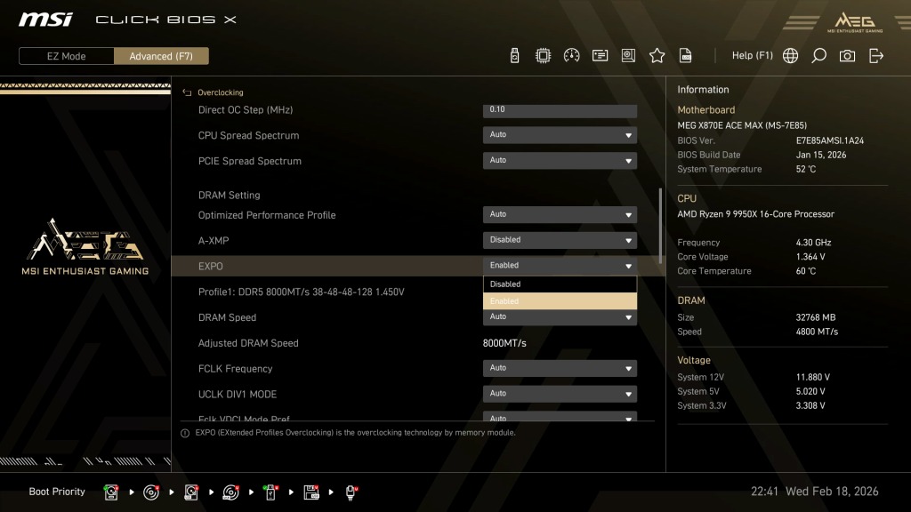Open the LOG file icon
Screen dimensions: 911x512
(x=686, y=56)
